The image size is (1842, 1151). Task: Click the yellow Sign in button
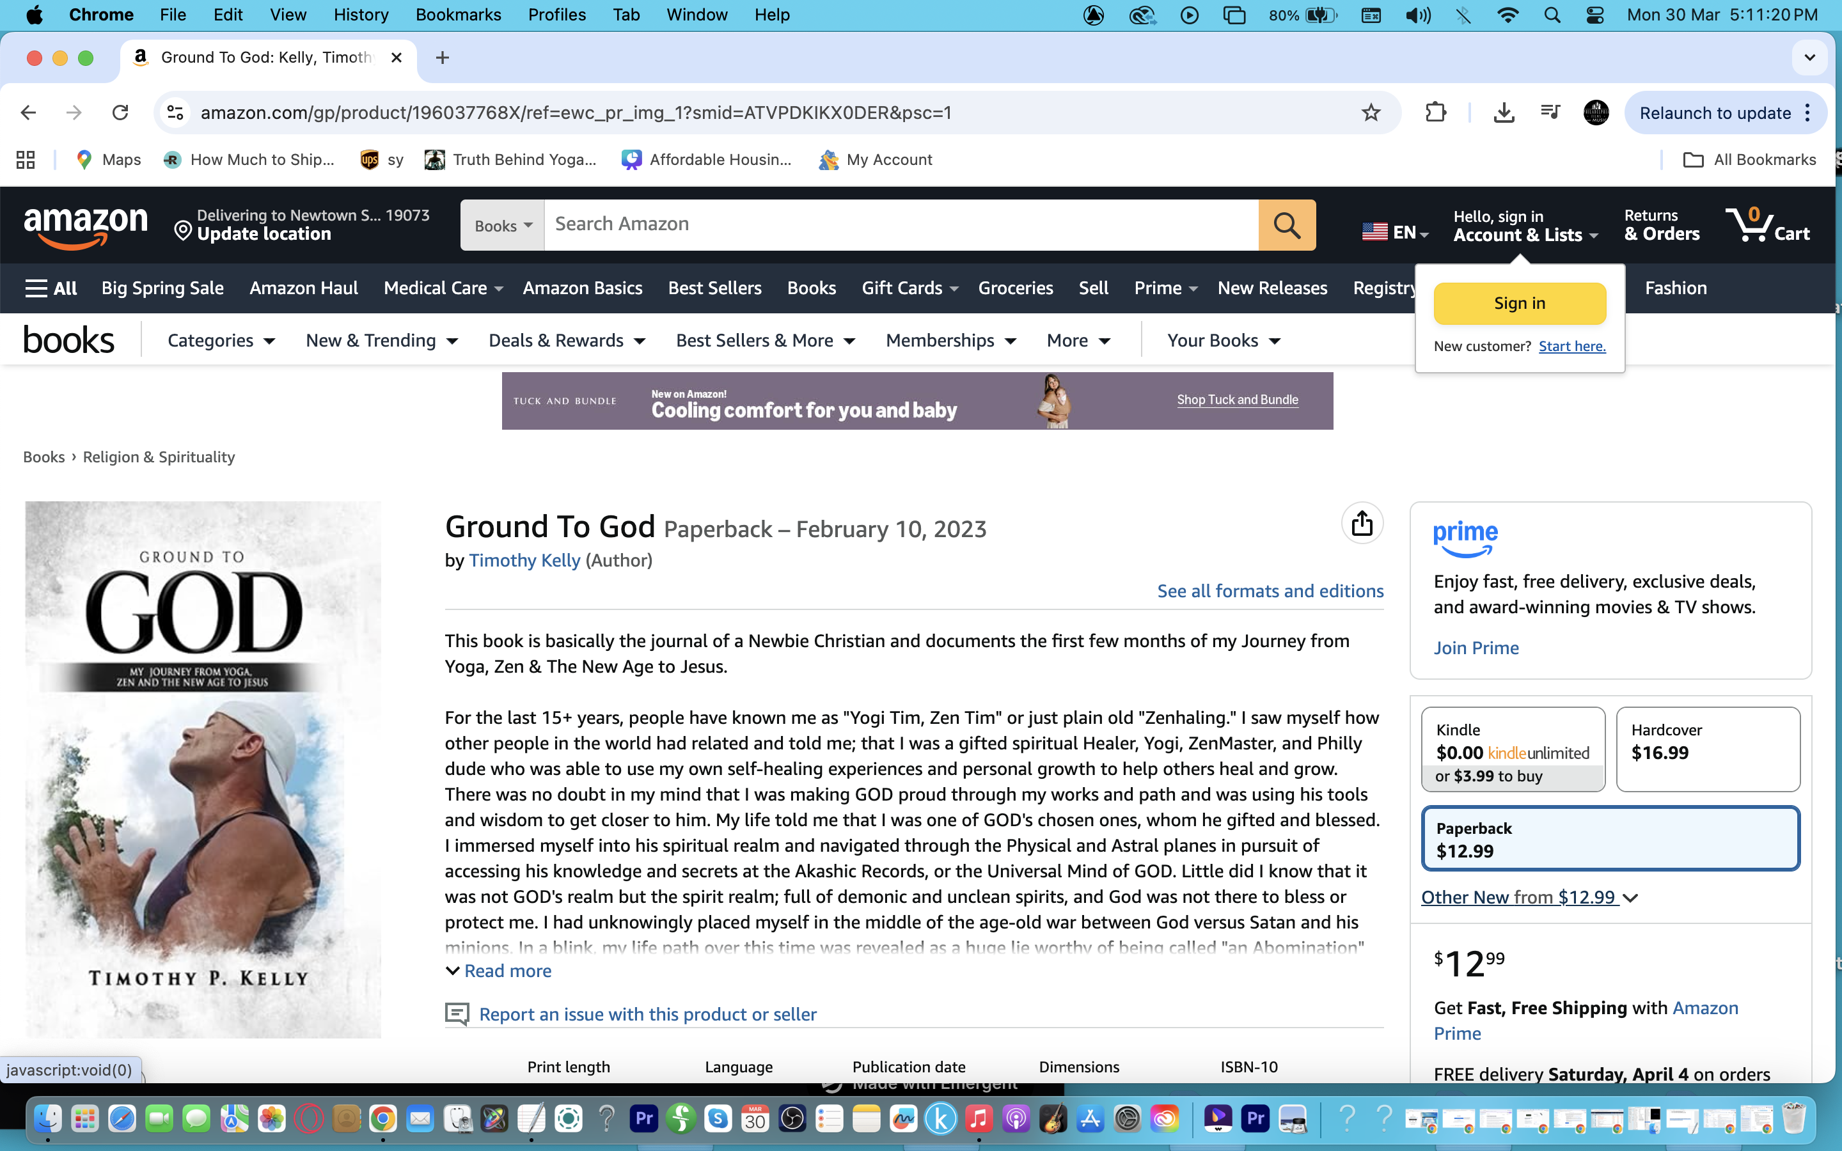1519,304
